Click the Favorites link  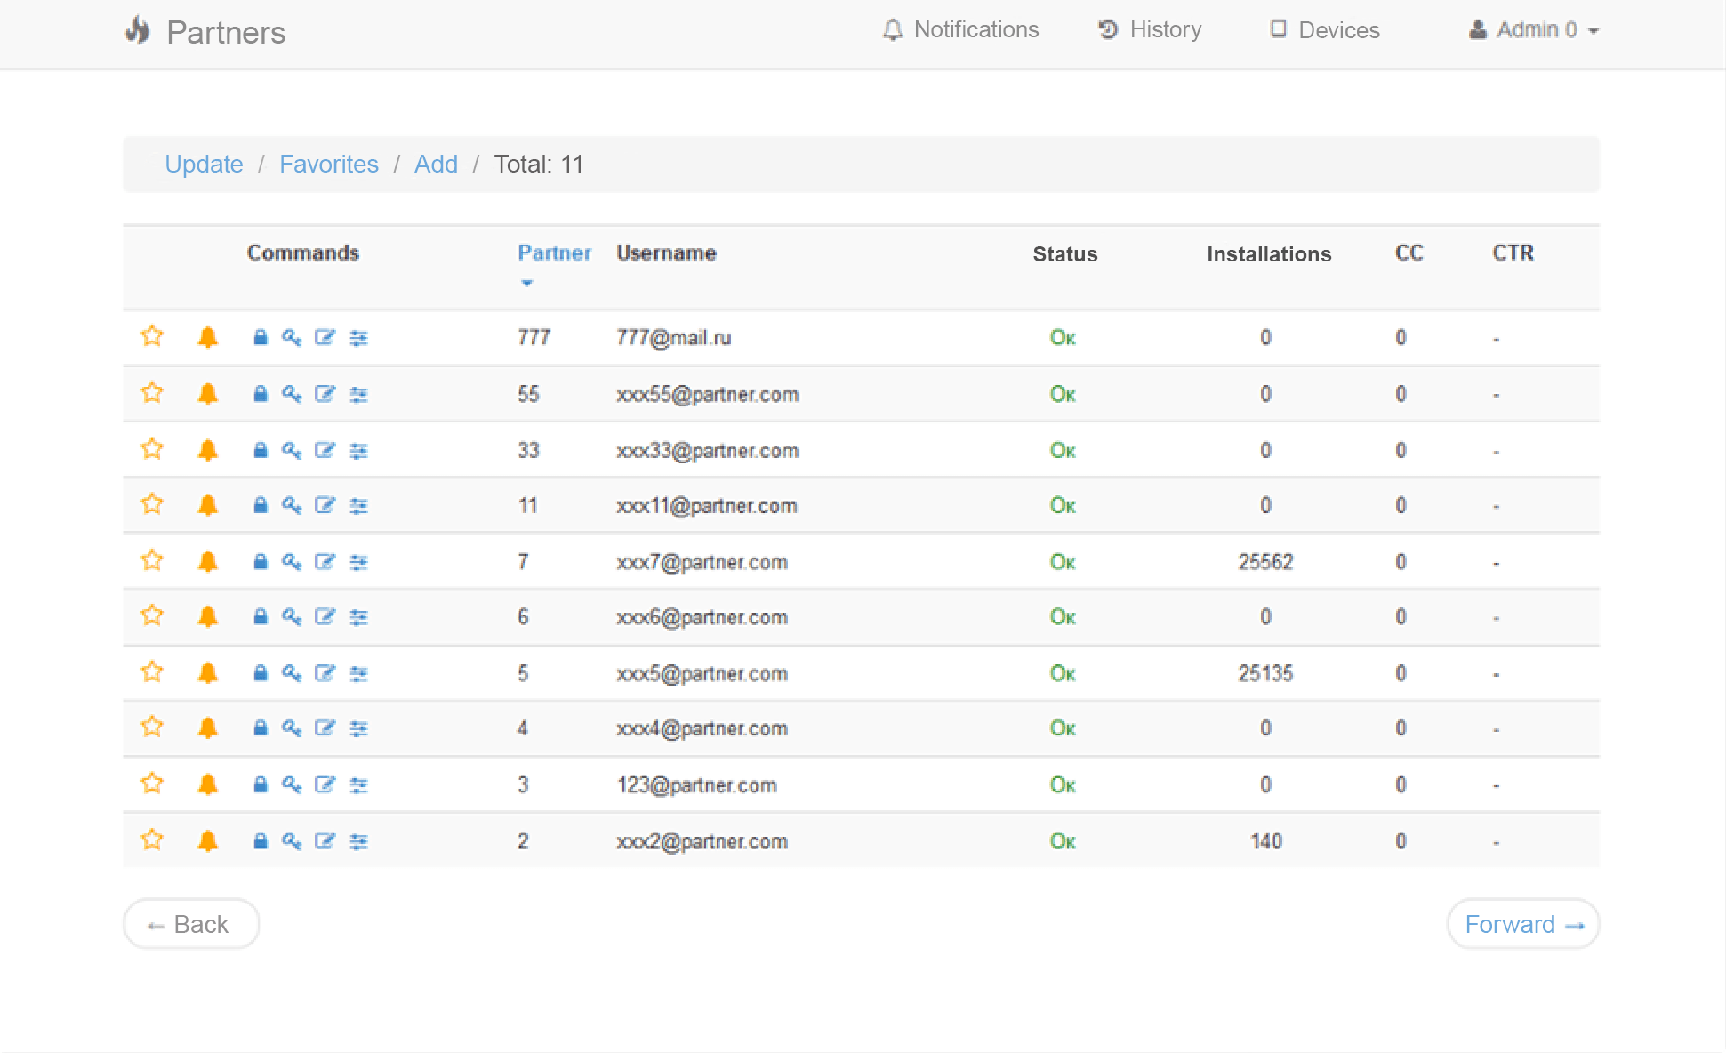tap(328, 164)
